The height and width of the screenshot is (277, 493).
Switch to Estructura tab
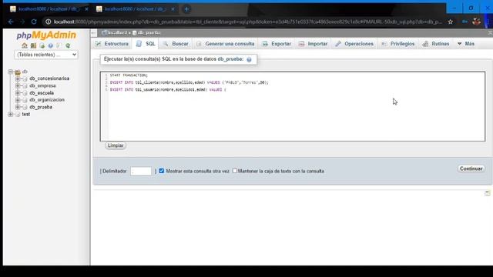112,44
